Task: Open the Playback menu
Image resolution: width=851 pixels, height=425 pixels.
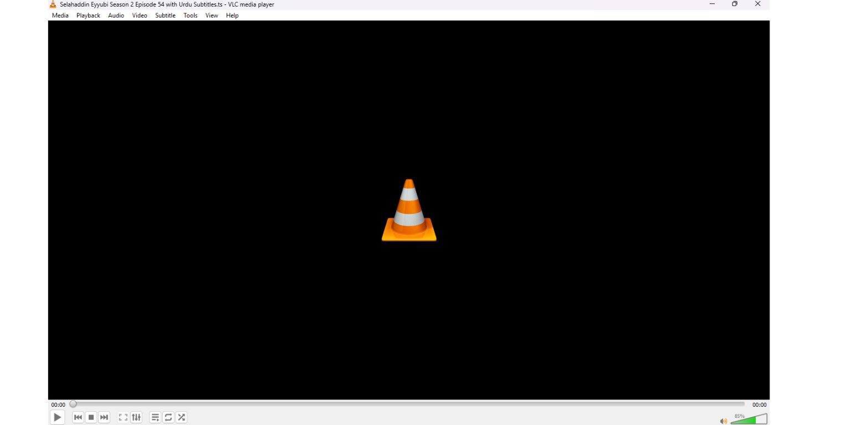Action: coord(88,15)
